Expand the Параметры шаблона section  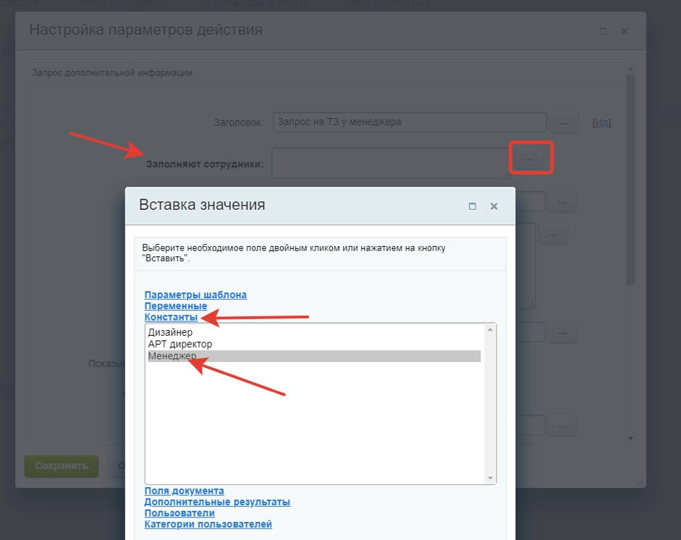(x=195, y=295)
